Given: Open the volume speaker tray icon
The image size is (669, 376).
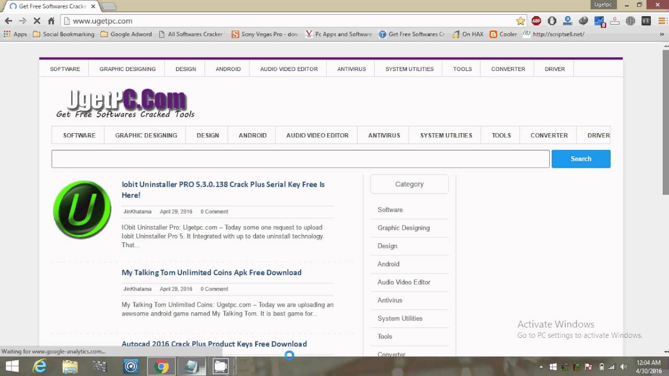Looking at the screenshot, I should click(x=623, y=367).
